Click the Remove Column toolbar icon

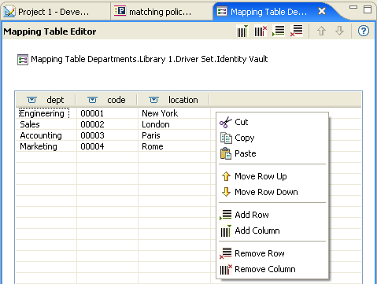pyautogui.click(x=261, y=31)
